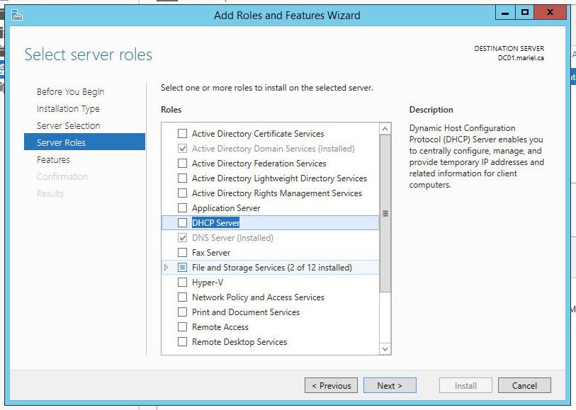Select the Application Server role label
The image size is (576, 410).
226,208
